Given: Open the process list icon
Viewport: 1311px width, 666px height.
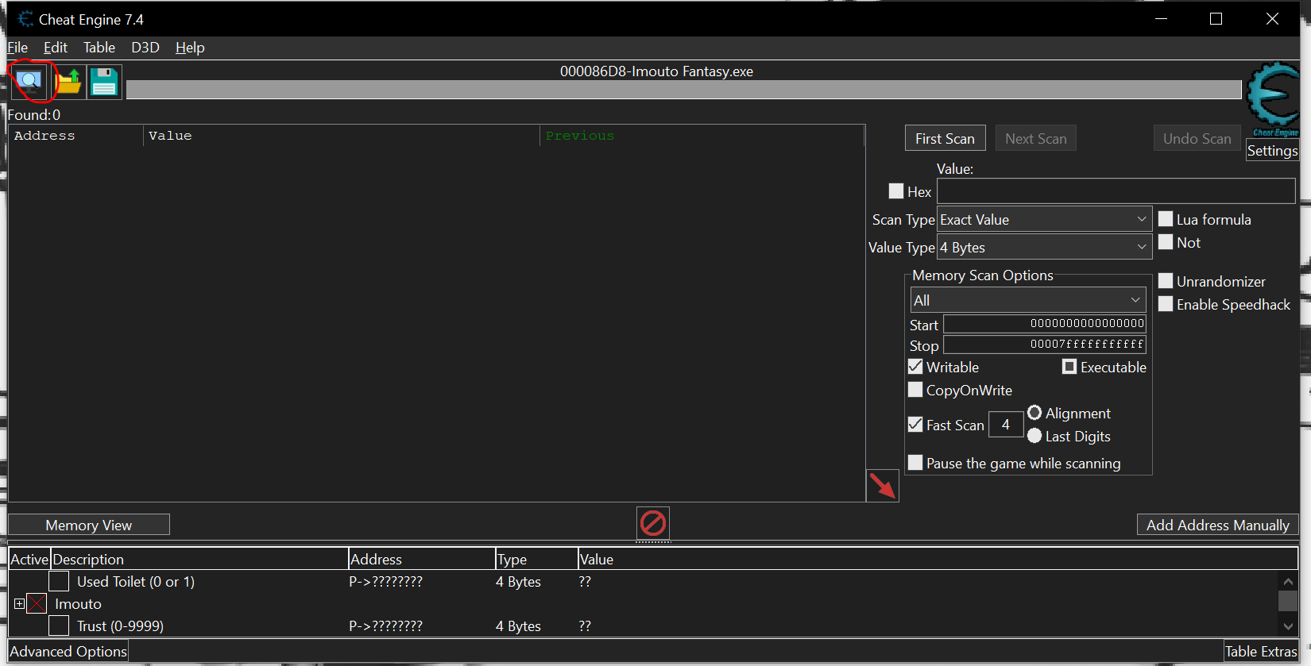Looking at the screenshot, I should pos(29,81).
